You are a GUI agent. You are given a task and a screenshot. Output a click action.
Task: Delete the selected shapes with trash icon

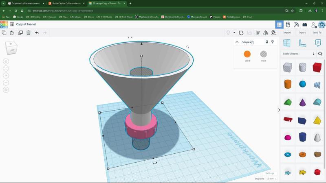[x=29, y=33]
